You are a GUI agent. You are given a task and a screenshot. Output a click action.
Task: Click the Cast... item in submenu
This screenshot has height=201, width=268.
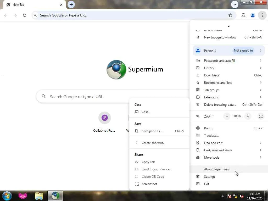159,112
